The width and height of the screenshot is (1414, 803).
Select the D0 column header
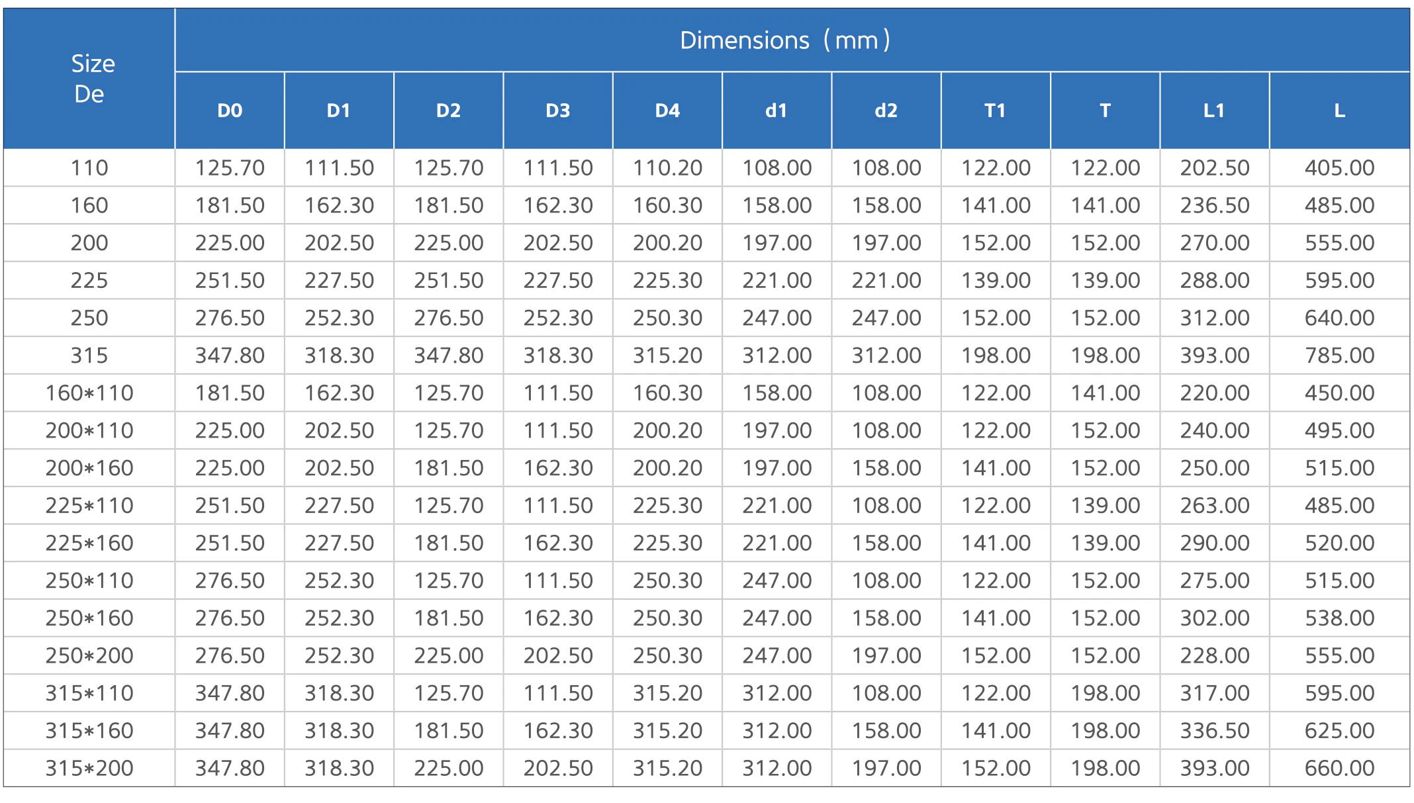point(230,111)
